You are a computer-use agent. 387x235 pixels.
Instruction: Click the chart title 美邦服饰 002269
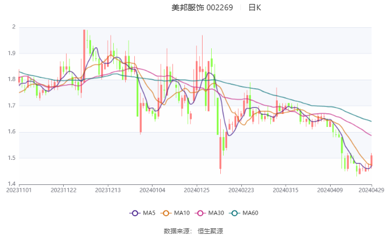coord(202,7)
